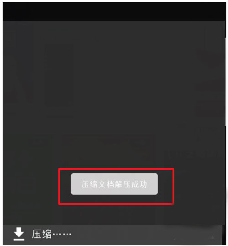Tap the 压缩…… notification label
Screen dimensions: 228x246
pos(52,234)
